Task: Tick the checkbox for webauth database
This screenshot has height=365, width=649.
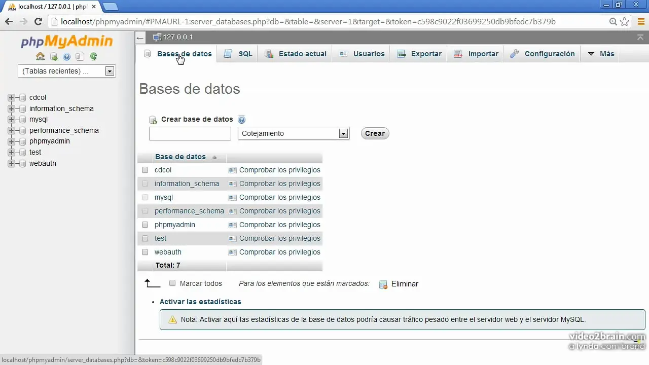Action: [145, 252]
